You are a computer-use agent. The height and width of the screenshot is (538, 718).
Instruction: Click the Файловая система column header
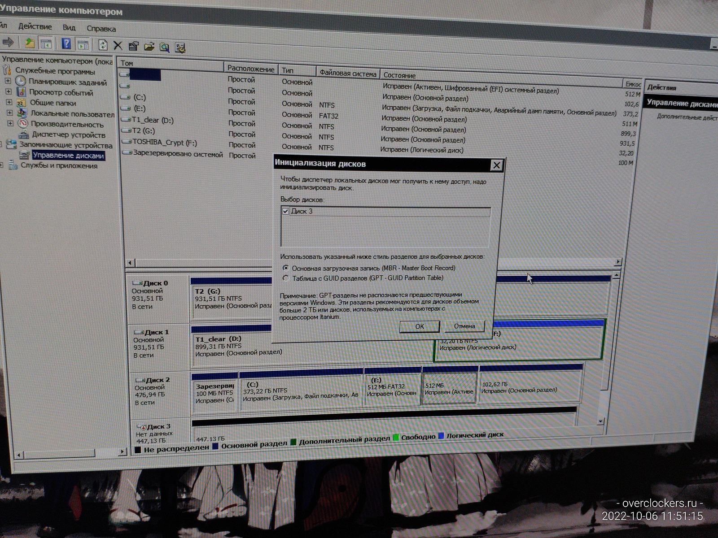(x=348, y=74)
